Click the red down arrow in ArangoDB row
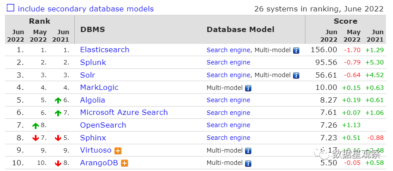Screen dimensions: 393x171 coord(58,163)
